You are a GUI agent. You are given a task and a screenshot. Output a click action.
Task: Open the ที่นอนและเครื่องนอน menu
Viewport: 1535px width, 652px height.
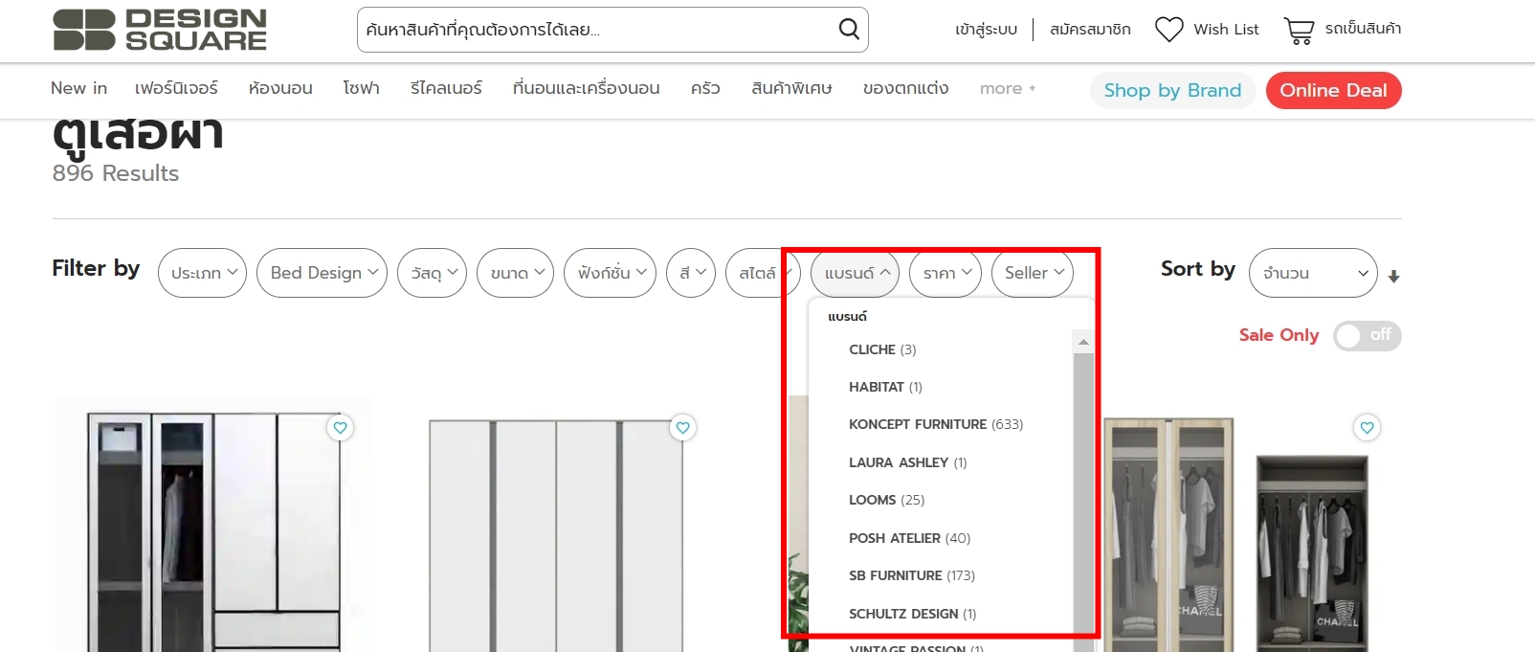click(x=586, y=88)
